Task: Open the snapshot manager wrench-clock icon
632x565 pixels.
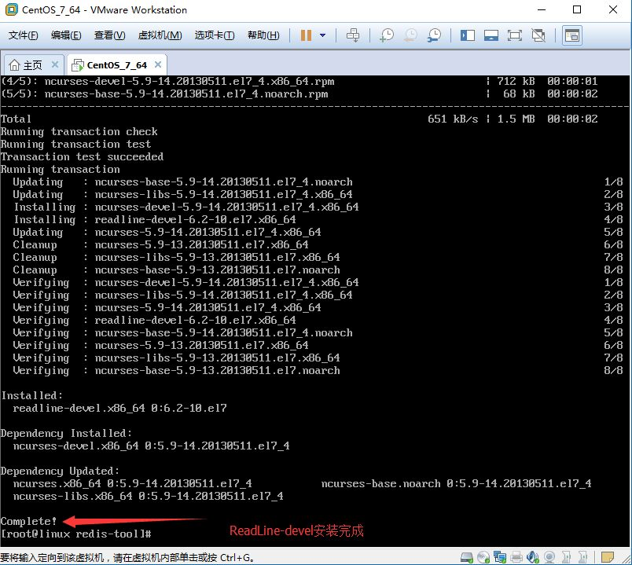Action: pos(434,35)
